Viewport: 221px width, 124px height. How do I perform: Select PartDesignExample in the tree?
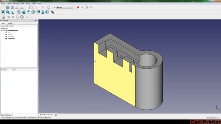(11, 30)
